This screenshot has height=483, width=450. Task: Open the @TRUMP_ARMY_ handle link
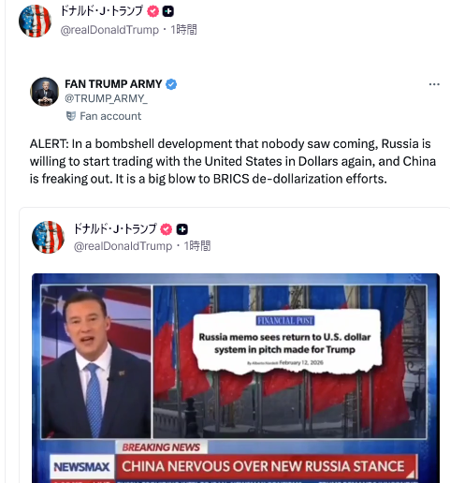(x=106, y=98)
